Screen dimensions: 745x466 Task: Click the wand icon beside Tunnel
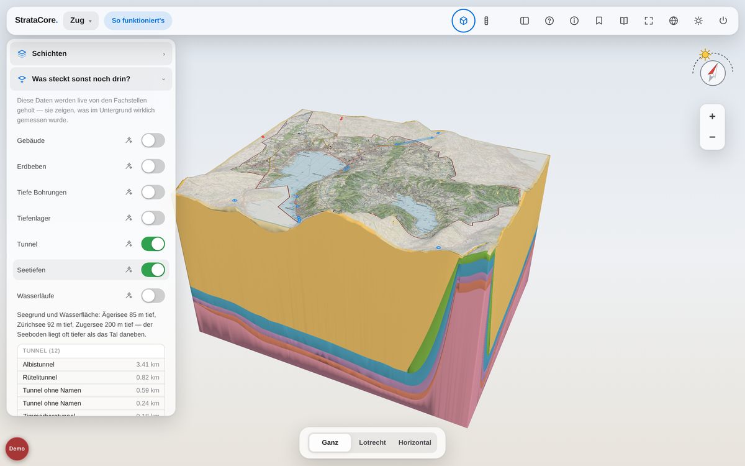[x=129, y=244]
